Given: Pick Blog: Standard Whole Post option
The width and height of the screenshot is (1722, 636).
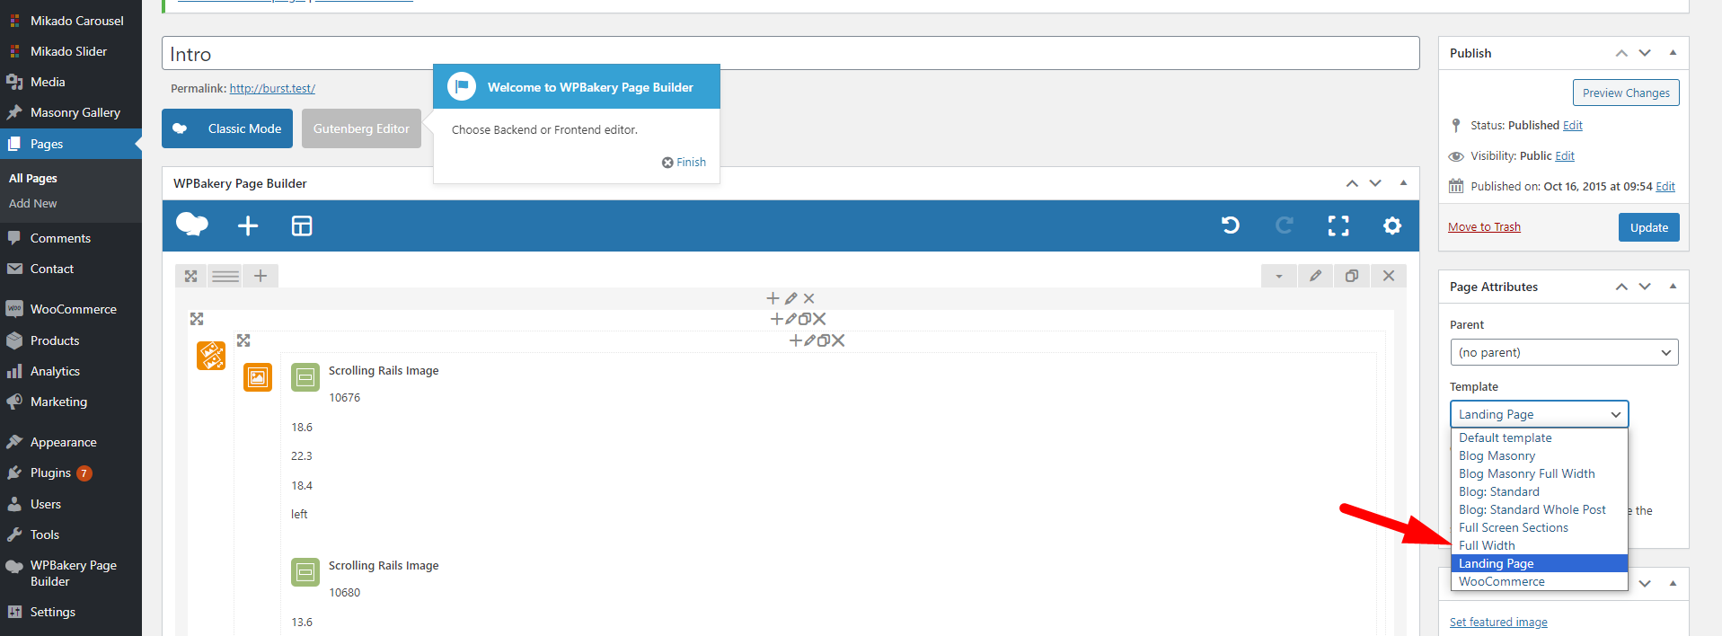Looking at the screenshot, I should 1540,509.
